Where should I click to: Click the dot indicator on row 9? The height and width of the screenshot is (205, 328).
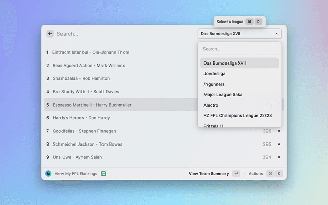(279, 157)
